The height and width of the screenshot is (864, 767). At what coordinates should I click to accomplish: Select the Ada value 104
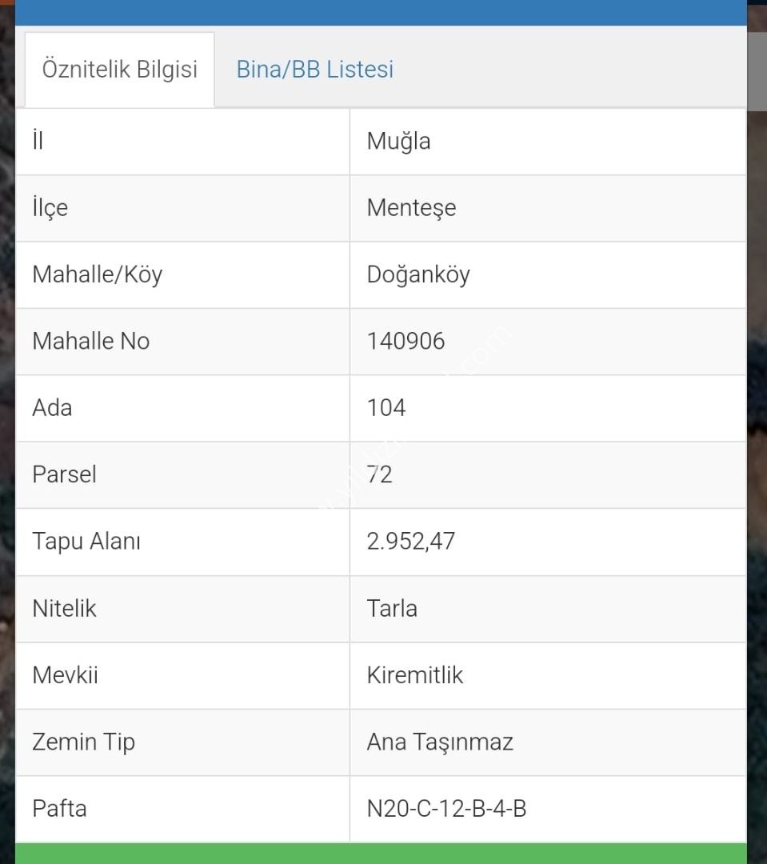pyautogui.click(x=386, y=408)
